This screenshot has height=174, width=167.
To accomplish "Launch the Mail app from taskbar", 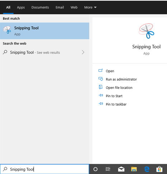I will tap(121, 169).
